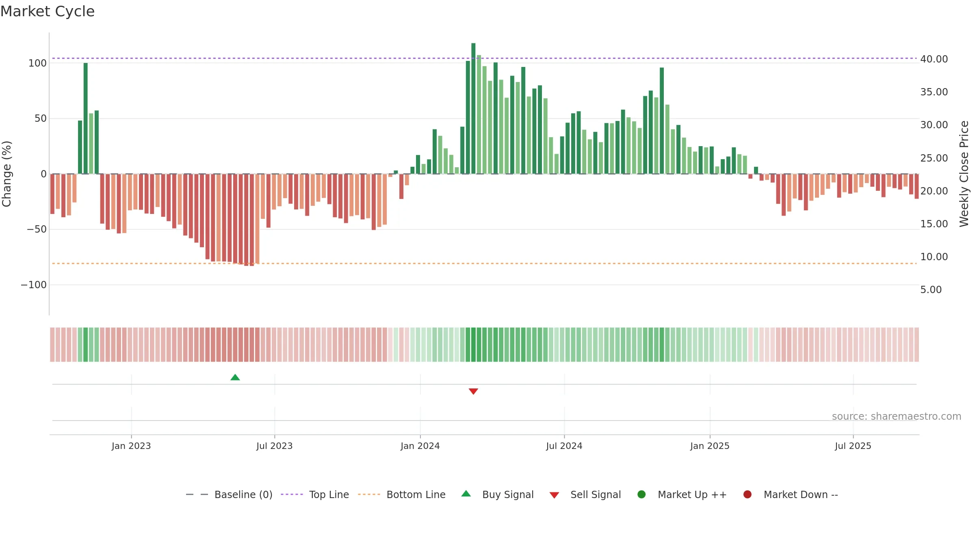Click the Jan 2023 axis label
This screenshot has width=975, height=548.
point(131,446)
